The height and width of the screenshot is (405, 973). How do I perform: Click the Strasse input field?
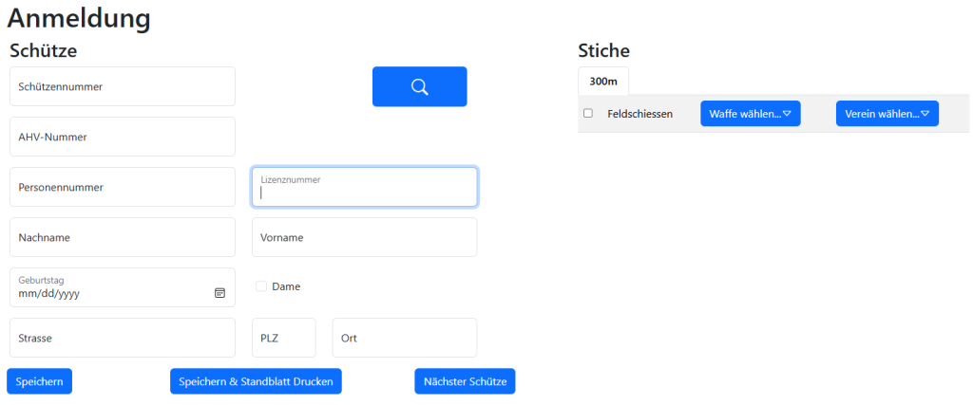click(123, 338)
